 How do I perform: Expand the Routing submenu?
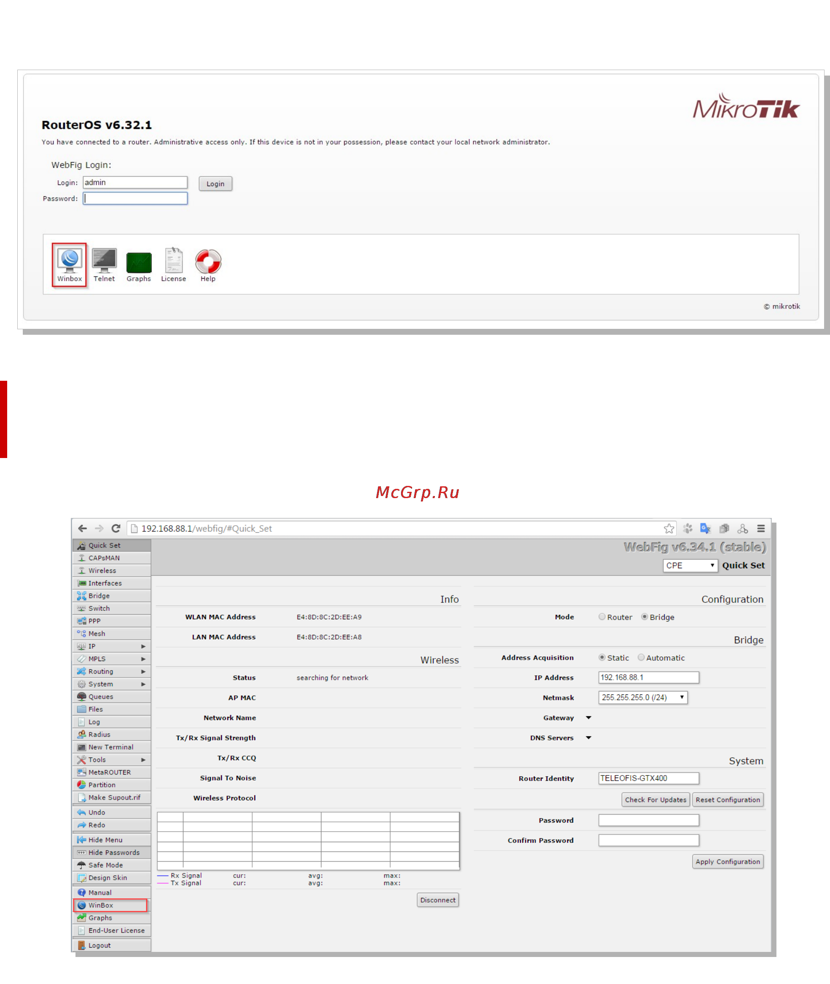[x=143, y=671]
